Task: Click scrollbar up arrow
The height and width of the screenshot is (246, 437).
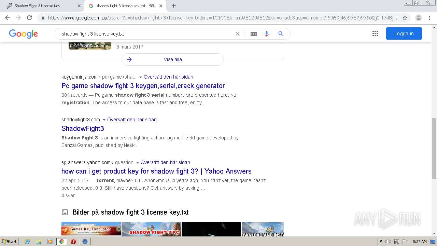Action: pos(434,27)
